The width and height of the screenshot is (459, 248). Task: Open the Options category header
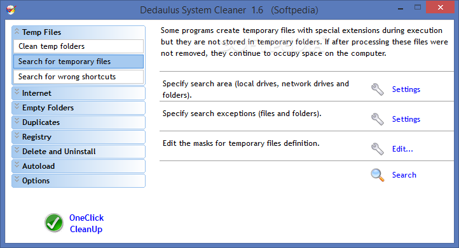[x=78, y=181]
